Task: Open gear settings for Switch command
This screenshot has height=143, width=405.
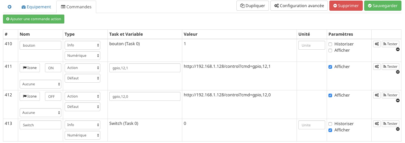Action: click(x=377, y=124)
